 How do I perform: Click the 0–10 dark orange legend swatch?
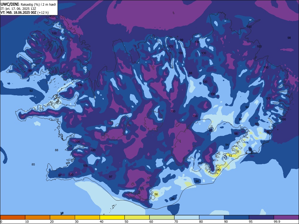(x=13, y=217)
